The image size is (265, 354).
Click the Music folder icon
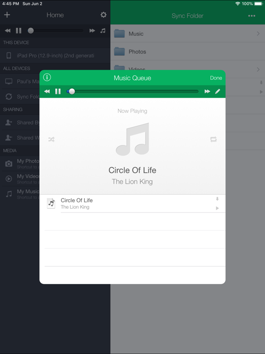(119, 33)
